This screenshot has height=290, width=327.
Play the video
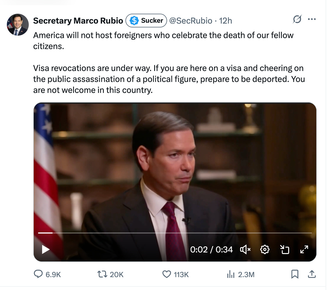coord(46,249)
